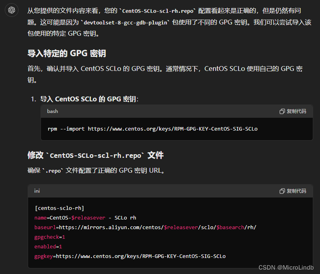Click the enabled=1 line
The width and height of the screenshot is (320, 274).
[48, 247]
